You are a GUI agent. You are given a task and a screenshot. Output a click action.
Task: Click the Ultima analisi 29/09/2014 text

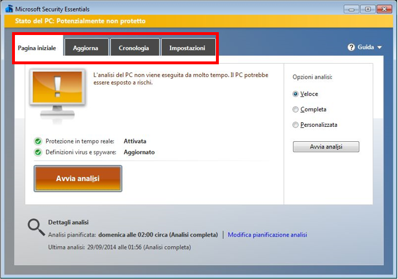point(119,247)
